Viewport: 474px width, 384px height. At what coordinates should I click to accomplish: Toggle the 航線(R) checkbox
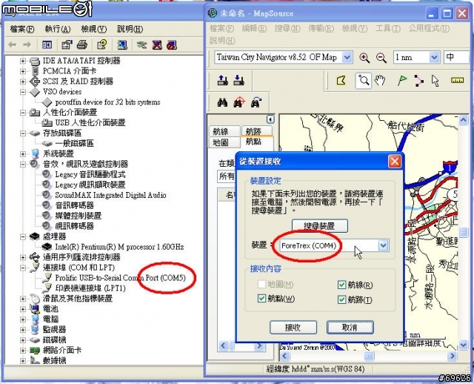341,285
